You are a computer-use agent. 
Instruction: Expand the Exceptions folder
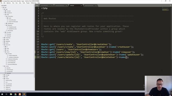click(x=4, y=13)
